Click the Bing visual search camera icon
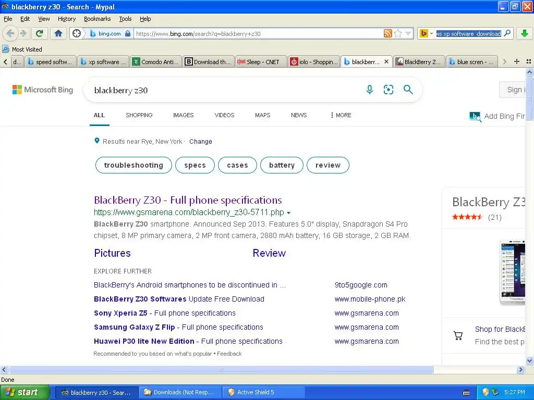The width and height of the screenshot is (534, 400). [x=388, y=90]
